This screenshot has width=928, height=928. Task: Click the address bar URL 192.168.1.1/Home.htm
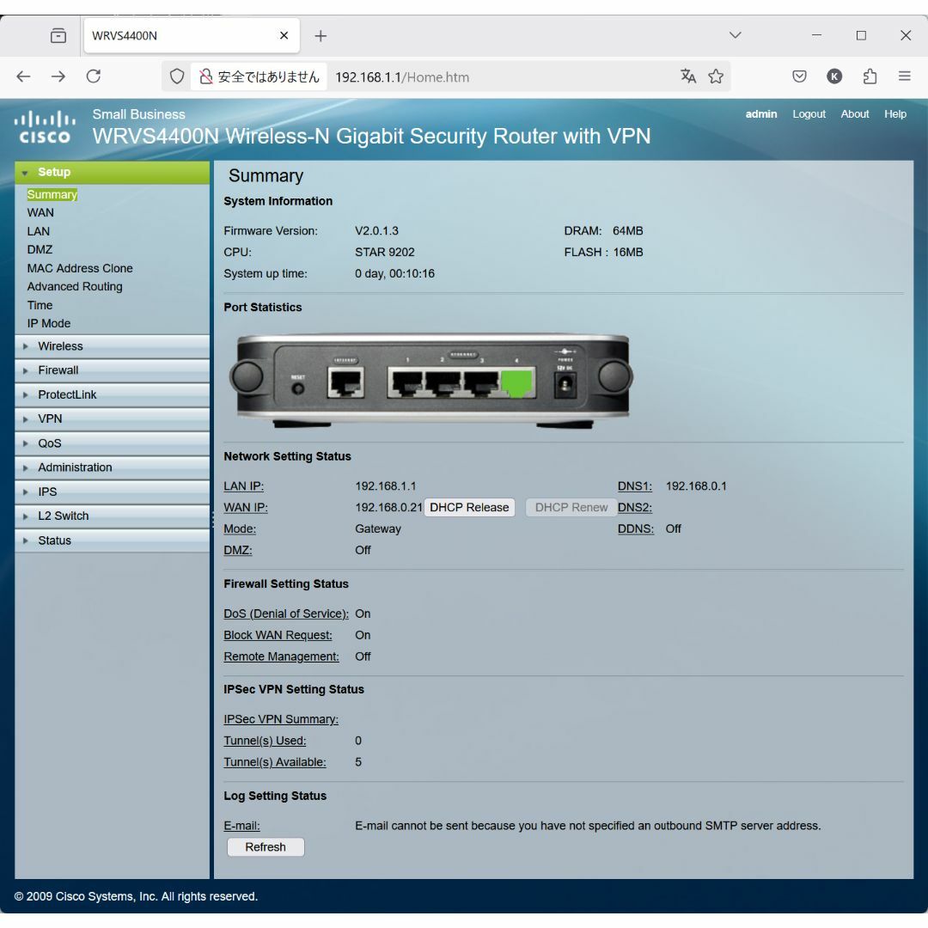coord(402,77)
